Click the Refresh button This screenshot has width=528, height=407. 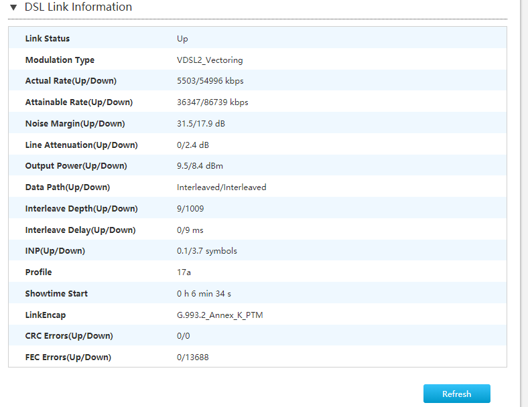click(456, 394)
